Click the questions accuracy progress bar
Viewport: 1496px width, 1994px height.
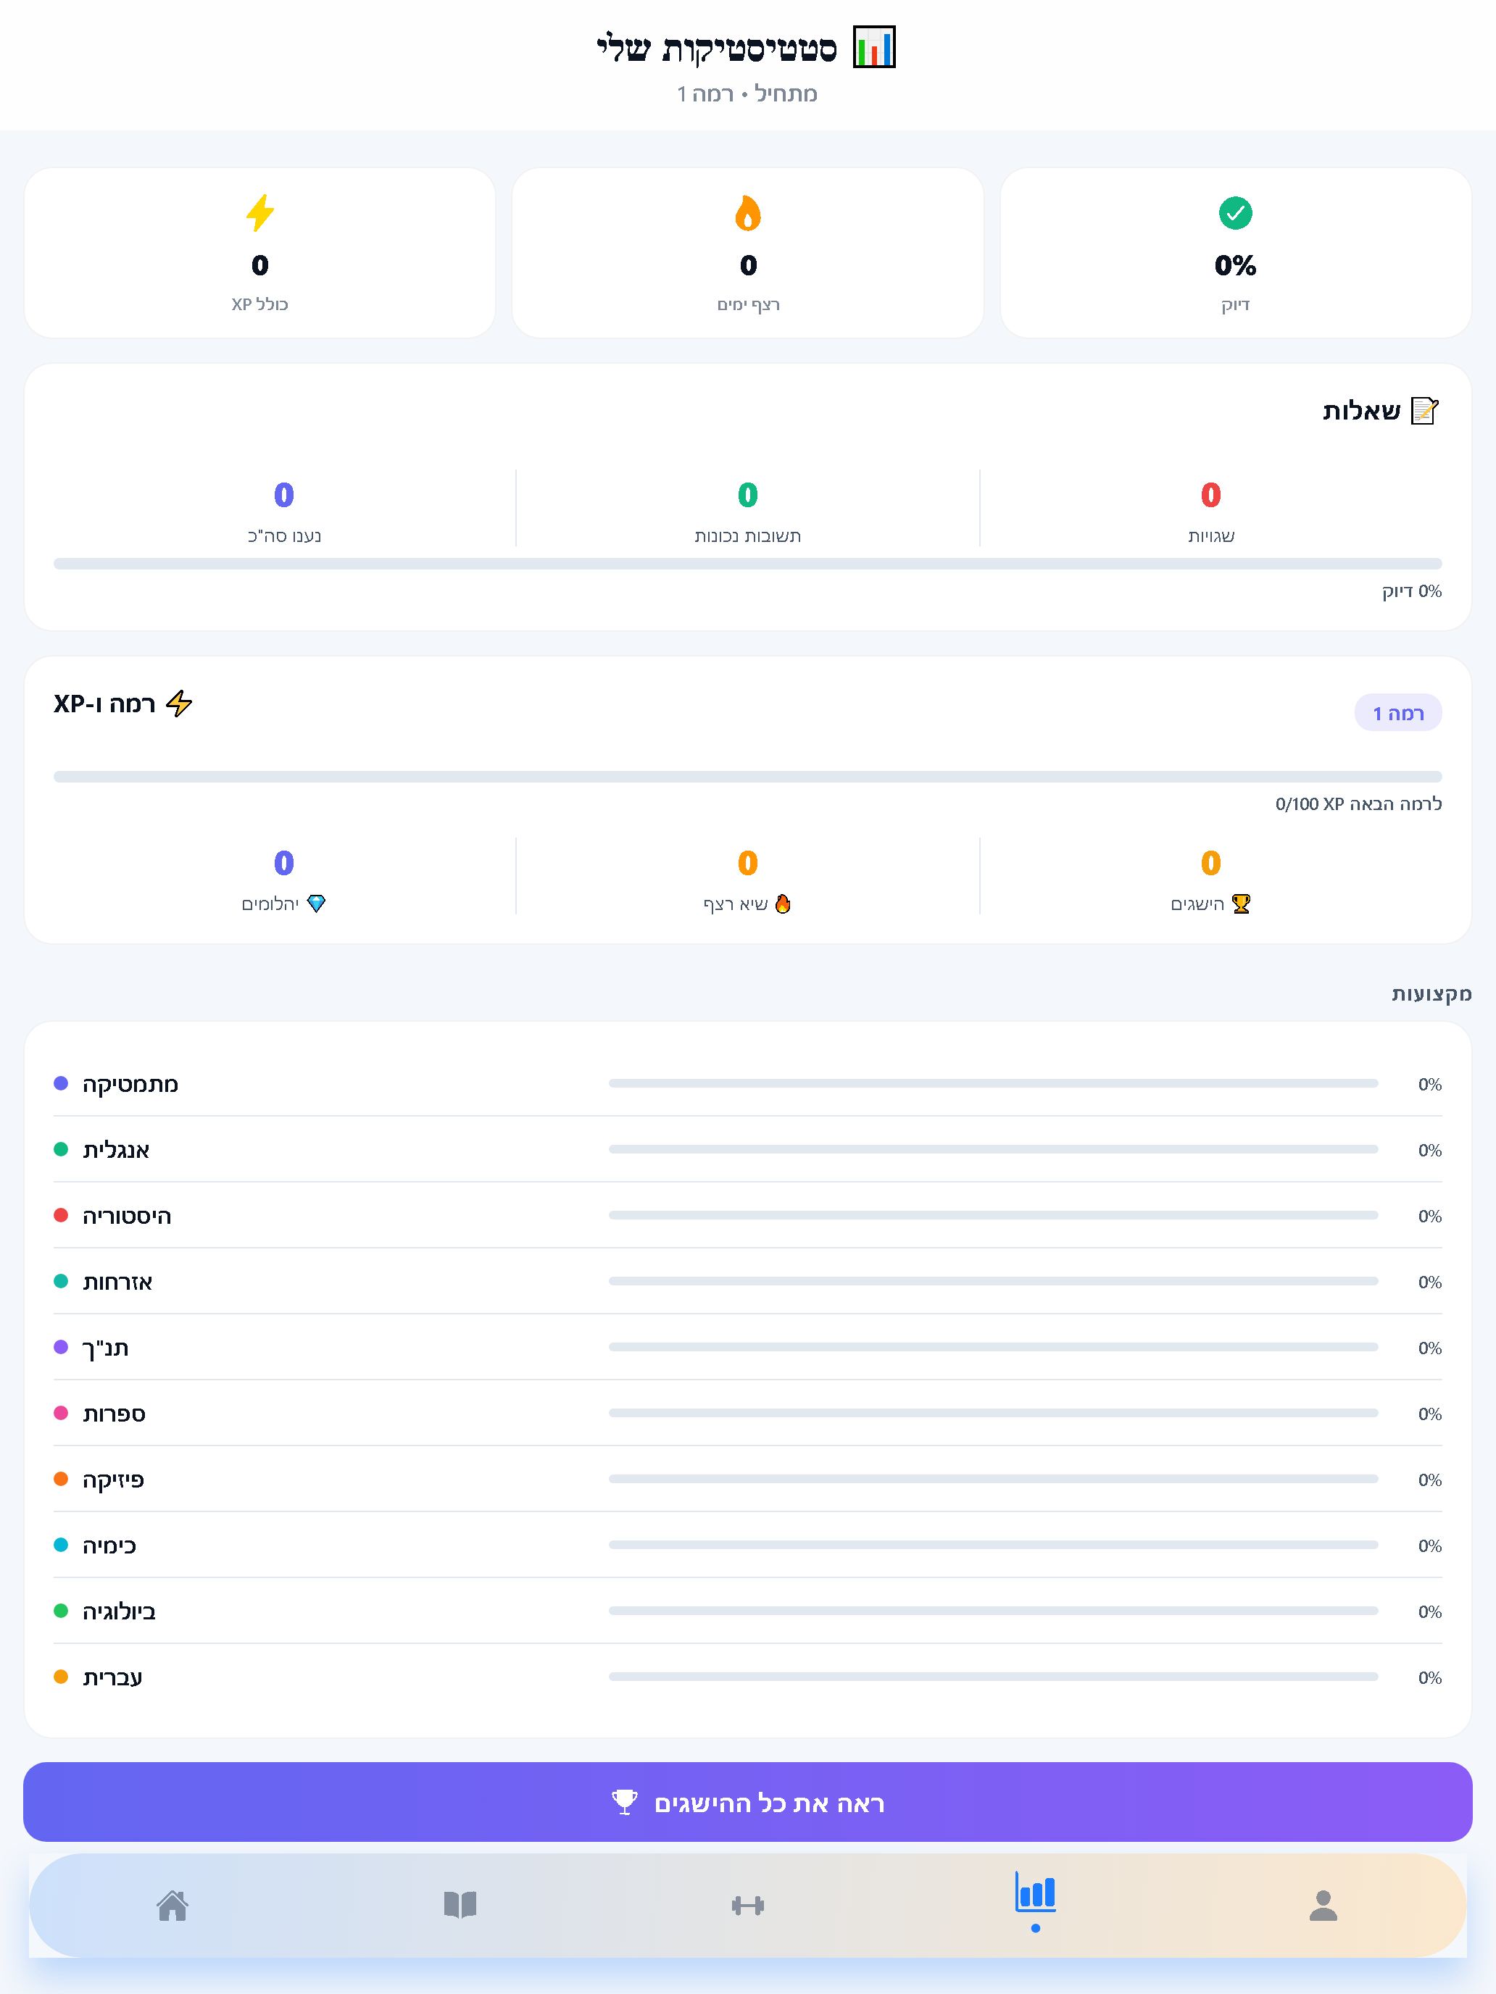pos(747,564)
